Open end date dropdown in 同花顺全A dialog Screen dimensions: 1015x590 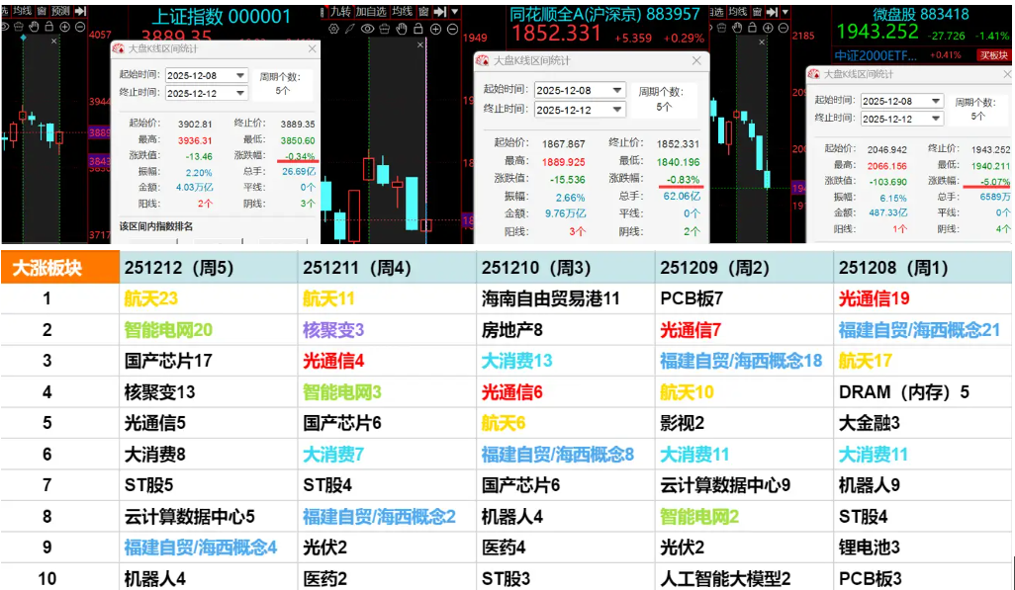pyautogui.click(x=617, y=110)
